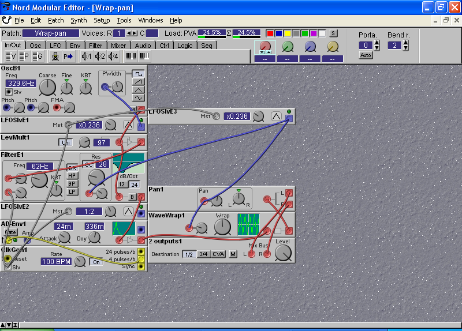Select the yellow assignable knob icon
Viewport: 462px width, 331px height.
click(333, 47)
